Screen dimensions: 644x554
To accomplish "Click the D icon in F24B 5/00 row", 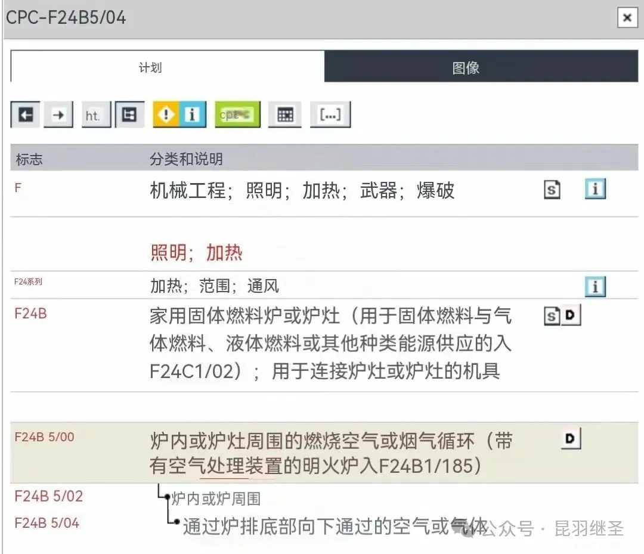I will pyautogui.click(x=571, y=439).
